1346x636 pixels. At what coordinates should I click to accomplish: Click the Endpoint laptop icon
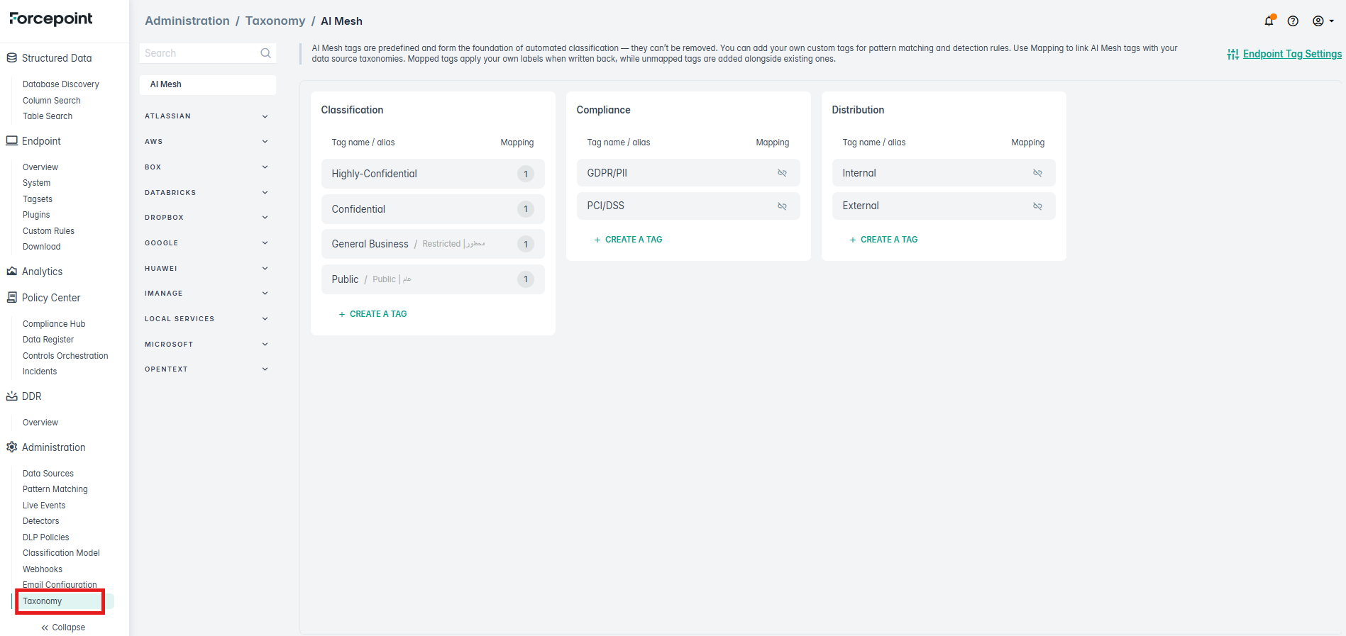coord(12,141)
